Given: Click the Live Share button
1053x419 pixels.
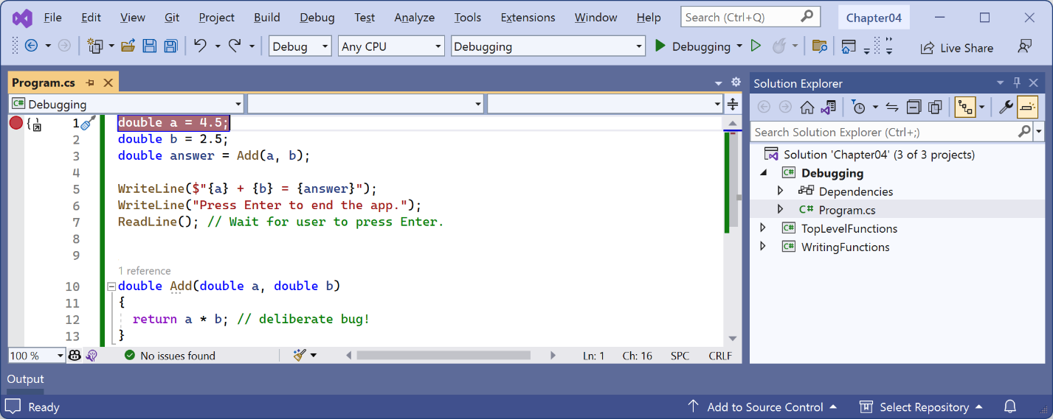Looking at the screenshot, I should [x=956, y=48].
